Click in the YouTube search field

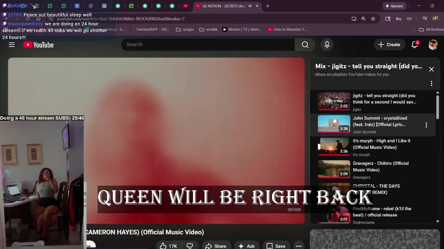pyautogui.click(x=208, y=45)
